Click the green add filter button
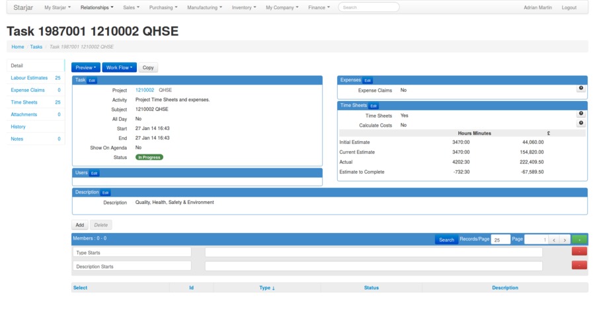The image size is (595, 330). (579, 240)
